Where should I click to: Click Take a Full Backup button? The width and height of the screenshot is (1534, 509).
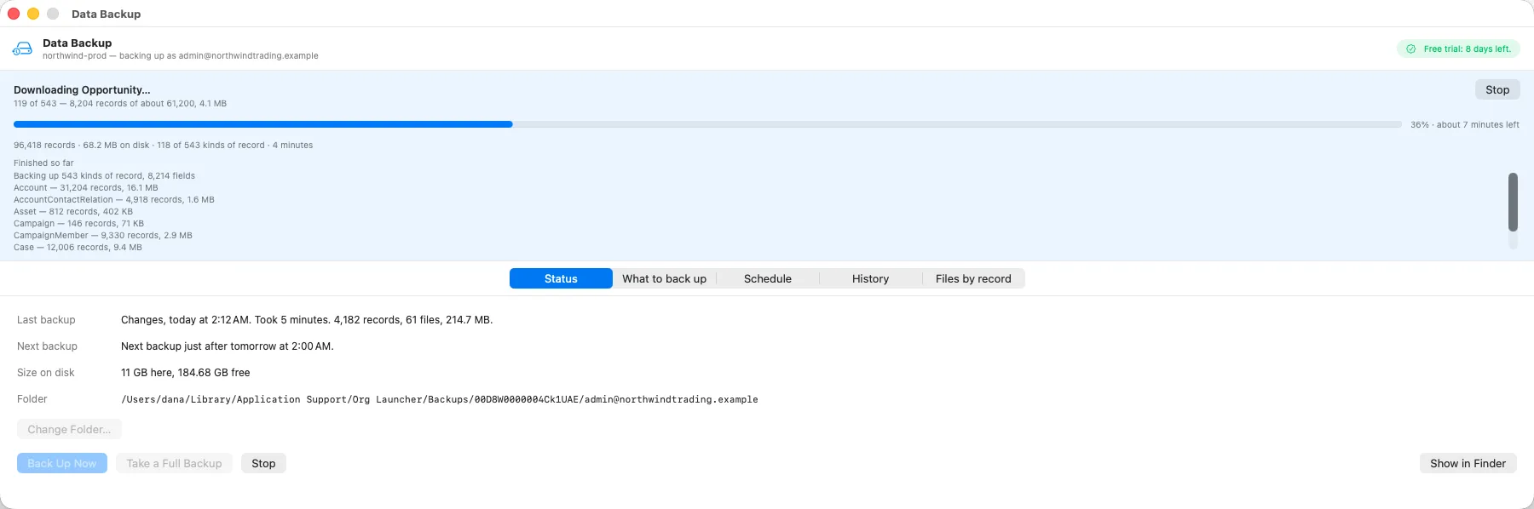(x=174, y=463)
